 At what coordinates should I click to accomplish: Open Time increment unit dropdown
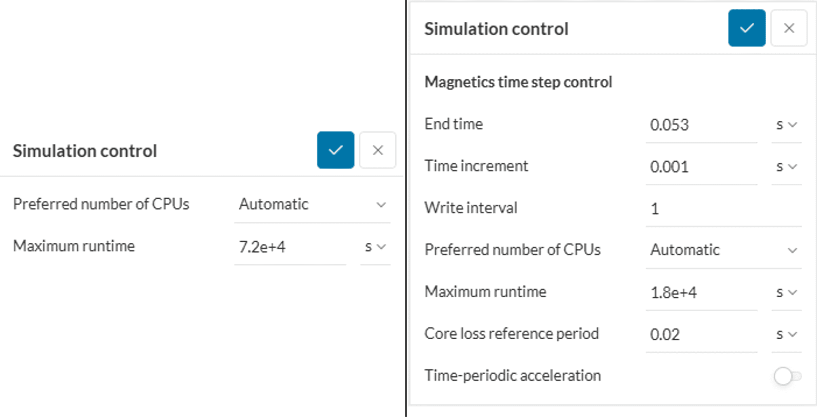[x=786, y=167]
